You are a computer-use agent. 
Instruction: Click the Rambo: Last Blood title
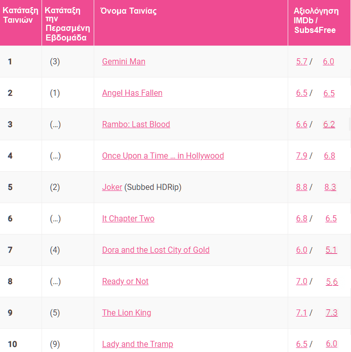136,124
